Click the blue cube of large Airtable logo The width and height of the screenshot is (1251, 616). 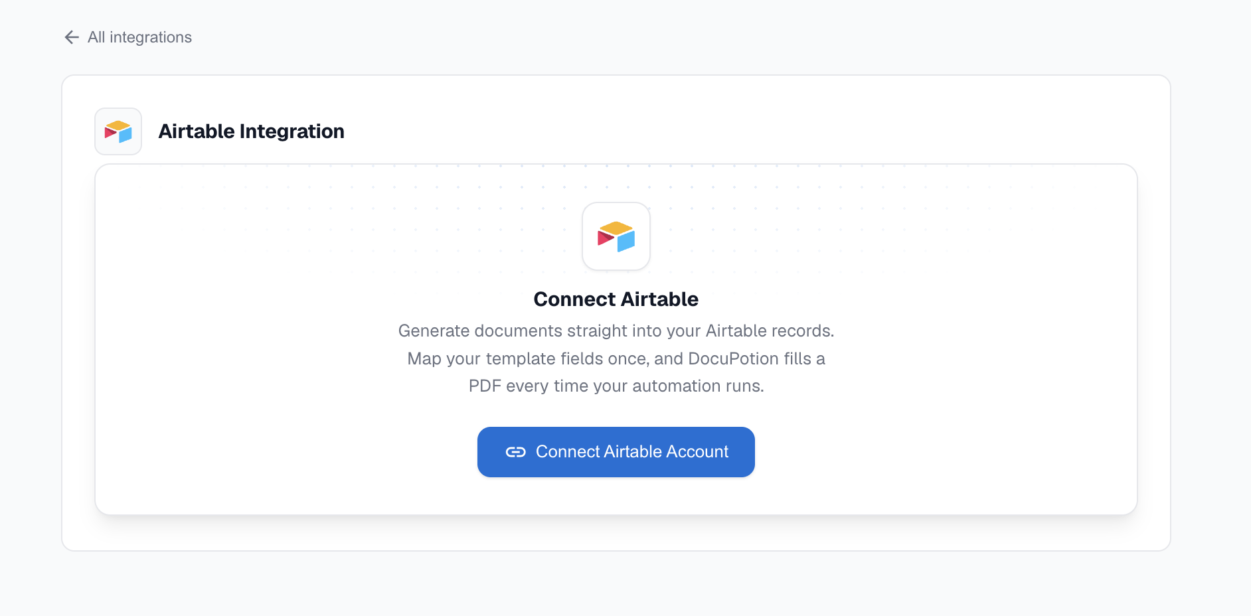(x=626, y=241)
